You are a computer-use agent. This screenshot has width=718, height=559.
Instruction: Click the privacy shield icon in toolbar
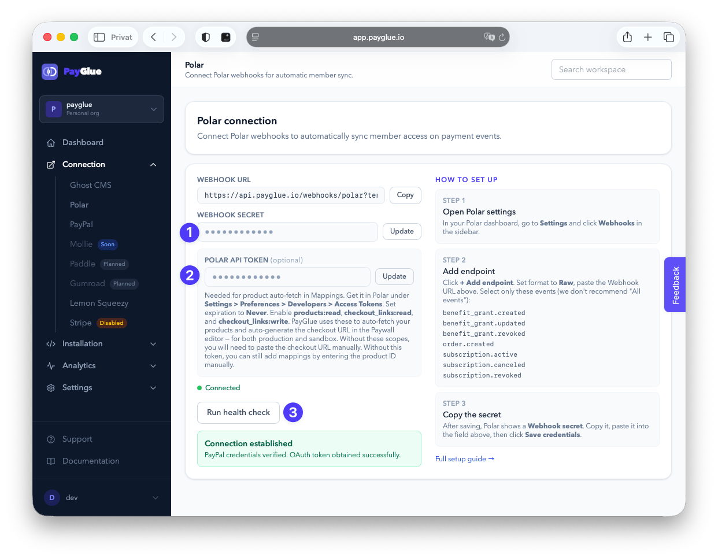(x=206, y=37)
